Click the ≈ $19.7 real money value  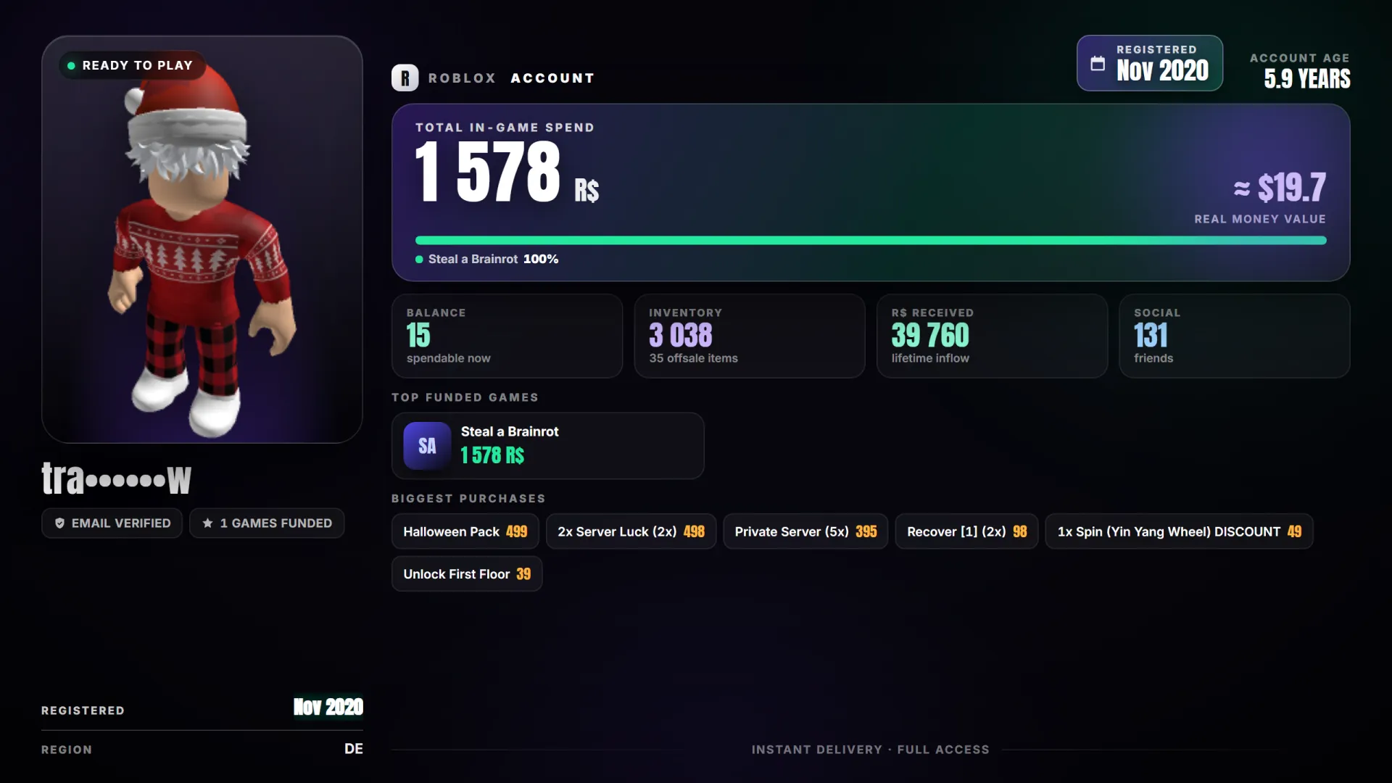[1280, 188]
